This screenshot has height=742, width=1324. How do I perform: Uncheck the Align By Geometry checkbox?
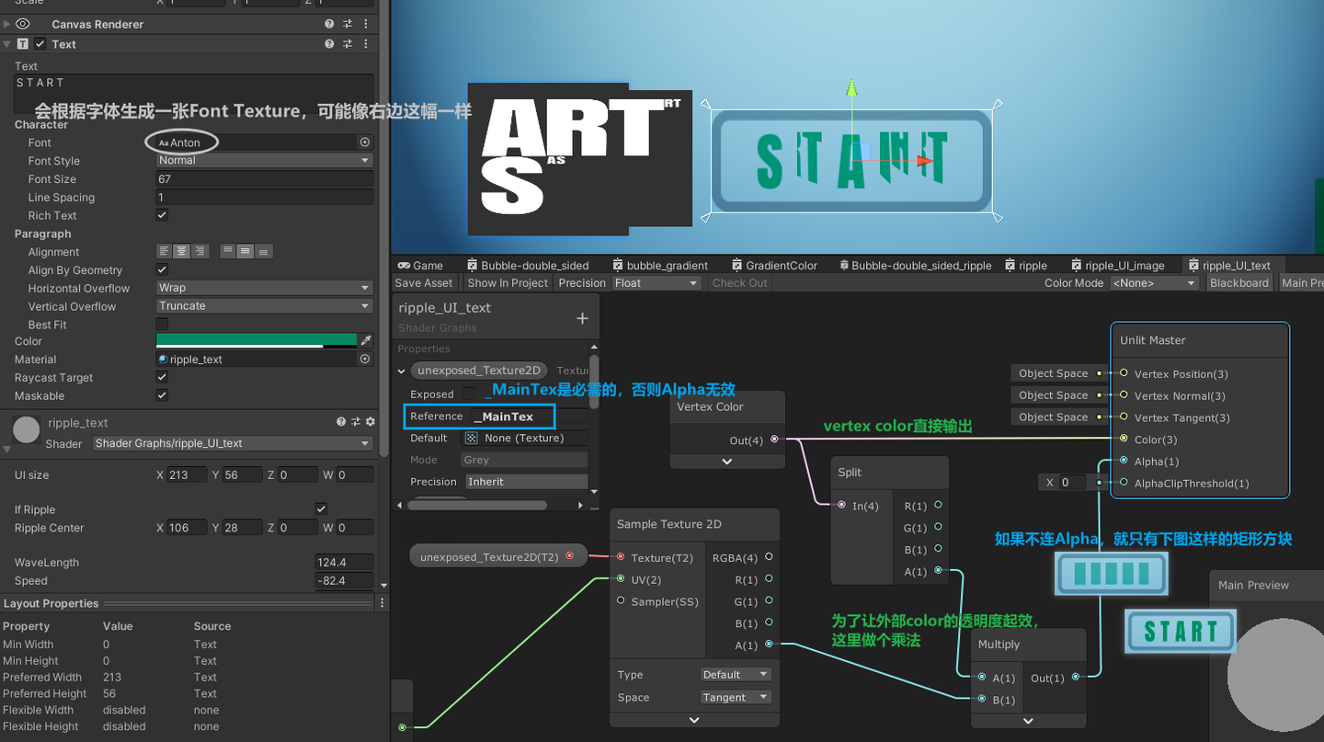click(162, 269)
